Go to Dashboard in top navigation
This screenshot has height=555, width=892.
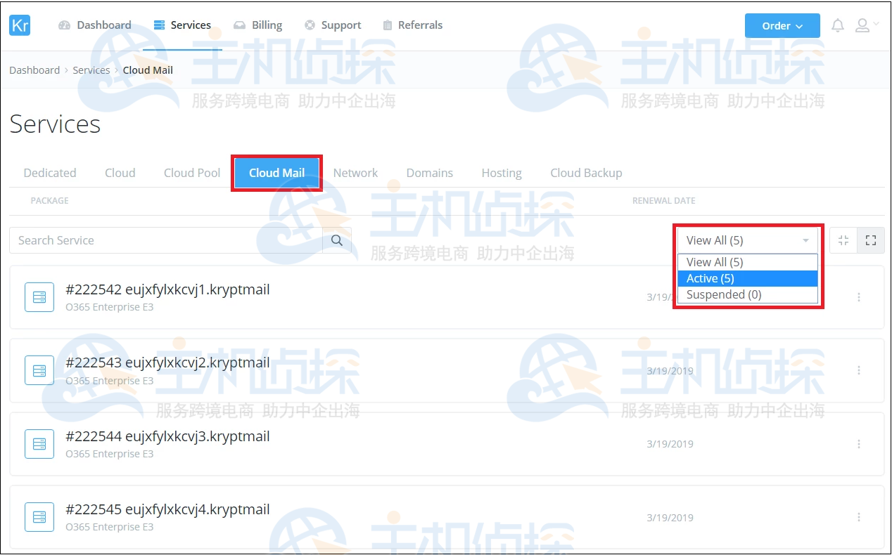[95, 25]
